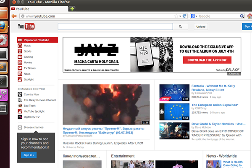Open What is Health Care Going to link

(x=233, y=163)
